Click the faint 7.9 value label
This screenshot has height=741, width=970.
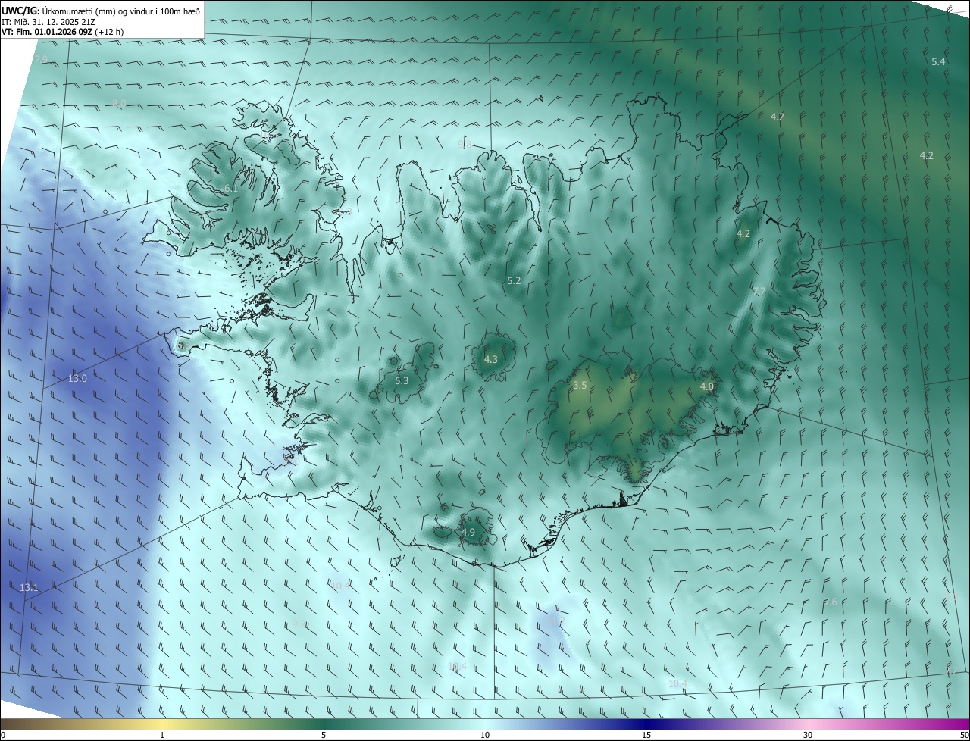[41, 59]
